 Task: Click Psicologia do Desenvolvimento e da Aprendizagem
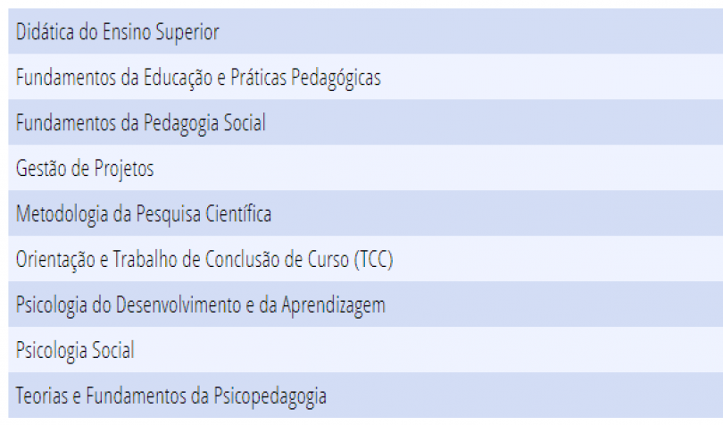(x=366, y=304)
